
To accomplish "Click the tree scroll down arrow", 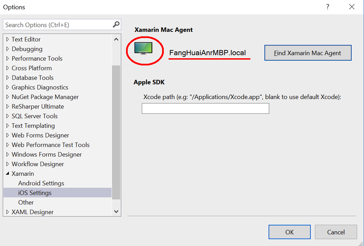I will click(x=116, y=212).
